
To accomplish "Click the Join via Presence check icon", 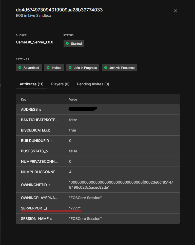I will [x=106, y=68].
